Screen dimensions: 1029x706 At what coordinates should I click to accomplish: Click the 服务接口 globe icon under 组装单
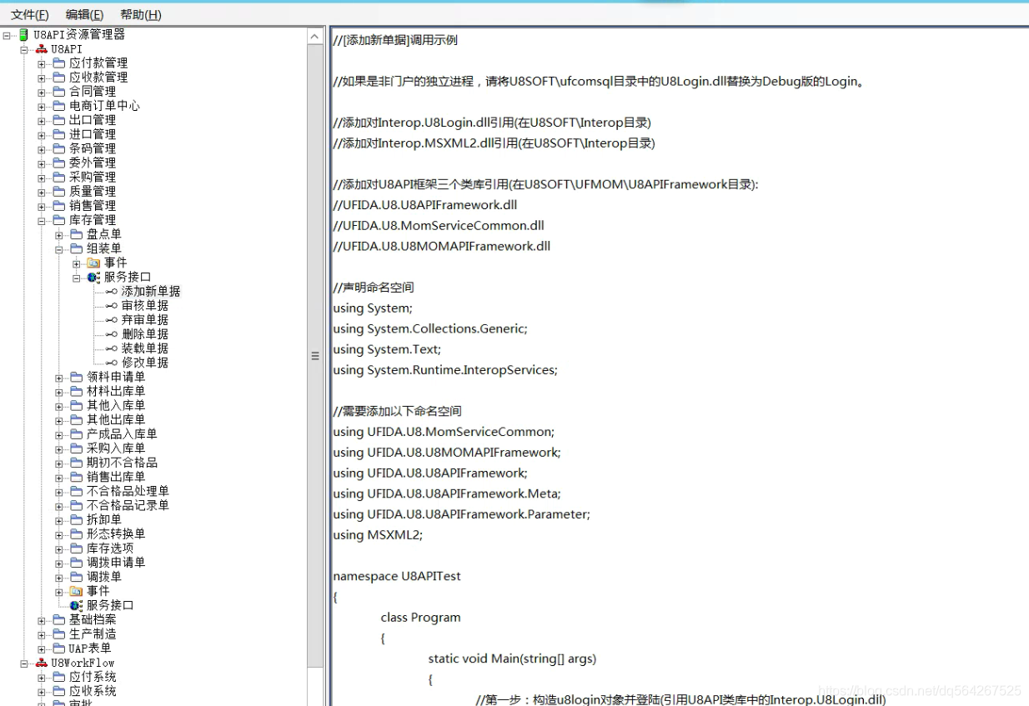pyautogui.click(x=93, y=278)
